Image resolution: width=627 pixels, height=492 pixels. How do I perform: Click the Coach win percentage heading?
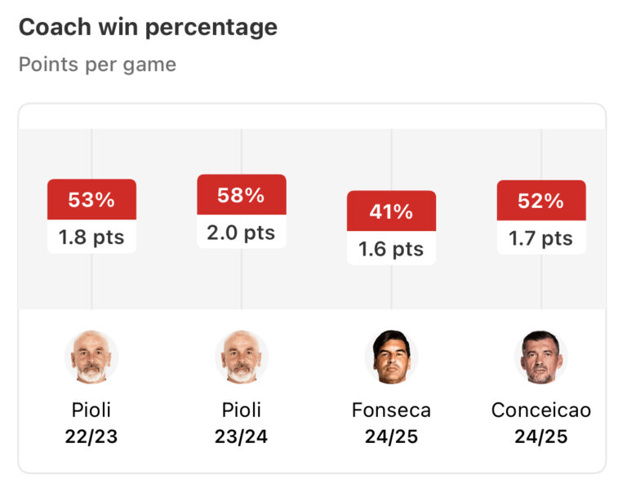point(148,27)
